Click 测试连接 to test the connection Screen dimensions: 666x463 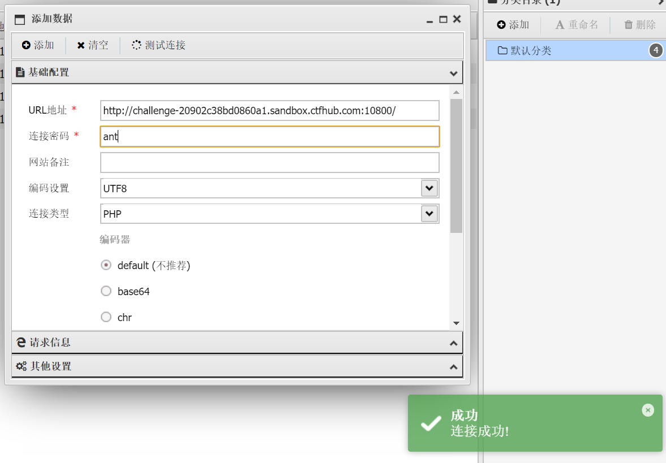pyautogui.click(x=158, y=45)
